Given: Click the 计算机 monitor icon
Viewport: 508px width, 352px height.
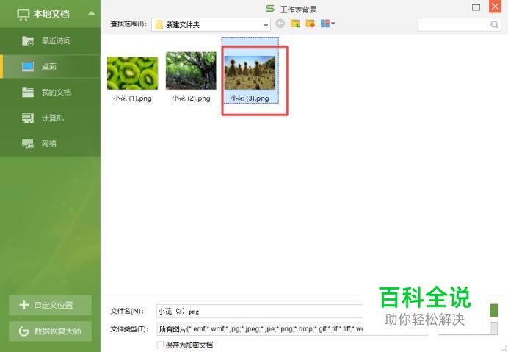Looking at the screenshot, I should [28, 118].
